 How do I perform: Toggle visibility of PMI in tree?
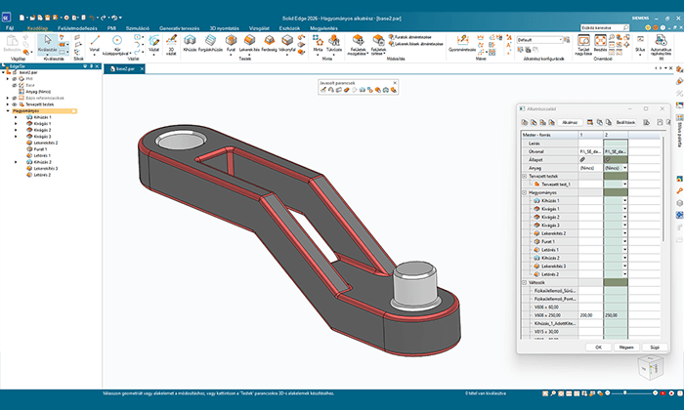(16, 79)
